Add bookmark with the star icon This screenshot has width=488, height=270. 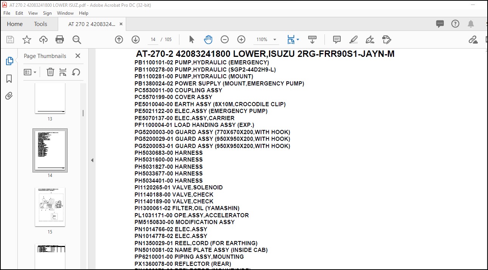[x=27, y=40]
